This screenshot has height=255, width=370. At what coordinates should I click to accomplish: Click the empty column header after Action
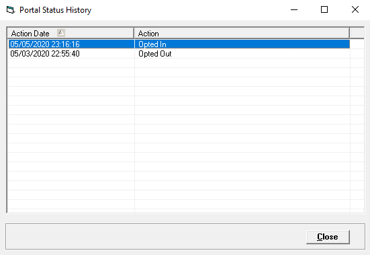click(x=357, y=33)
